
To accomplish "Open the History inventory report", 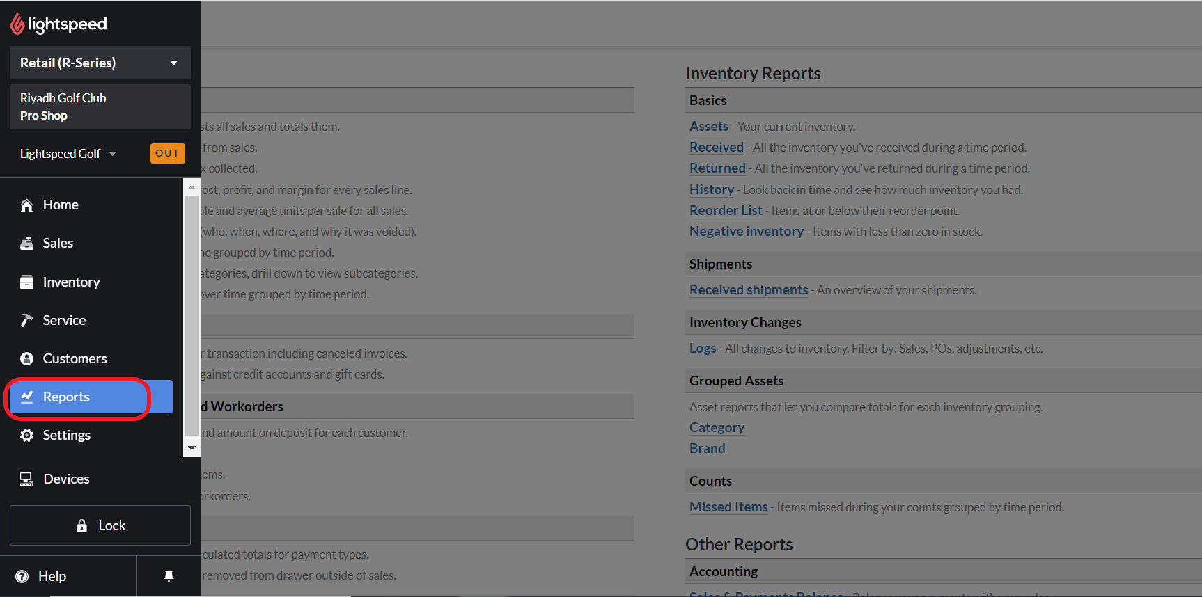I will coord(712,190).
